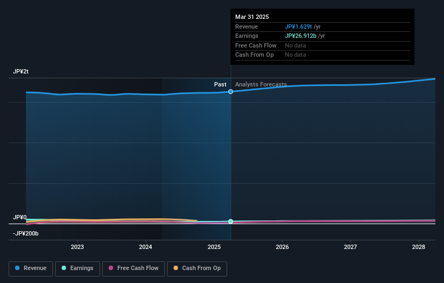Click the Revenue label in tooltip

247,26
